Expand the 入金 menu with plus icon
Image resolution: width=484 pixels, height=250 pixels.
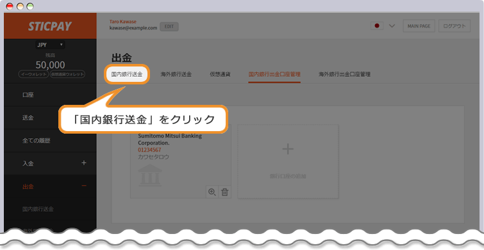point(83,163)
